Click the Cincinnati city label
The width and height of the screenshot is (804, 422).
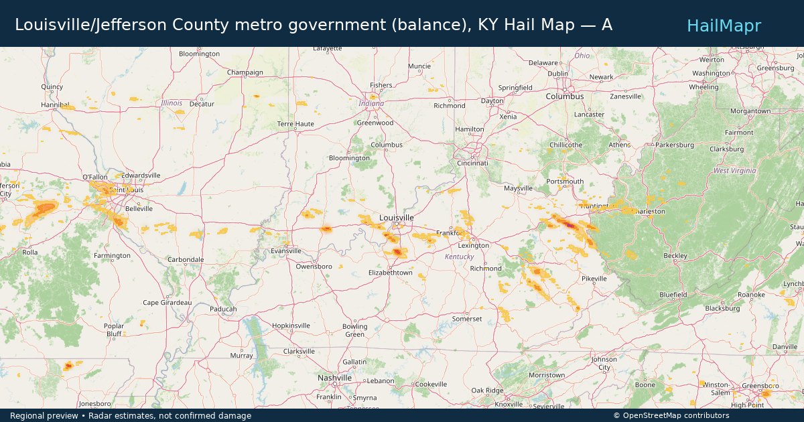[x=472, y=163]
